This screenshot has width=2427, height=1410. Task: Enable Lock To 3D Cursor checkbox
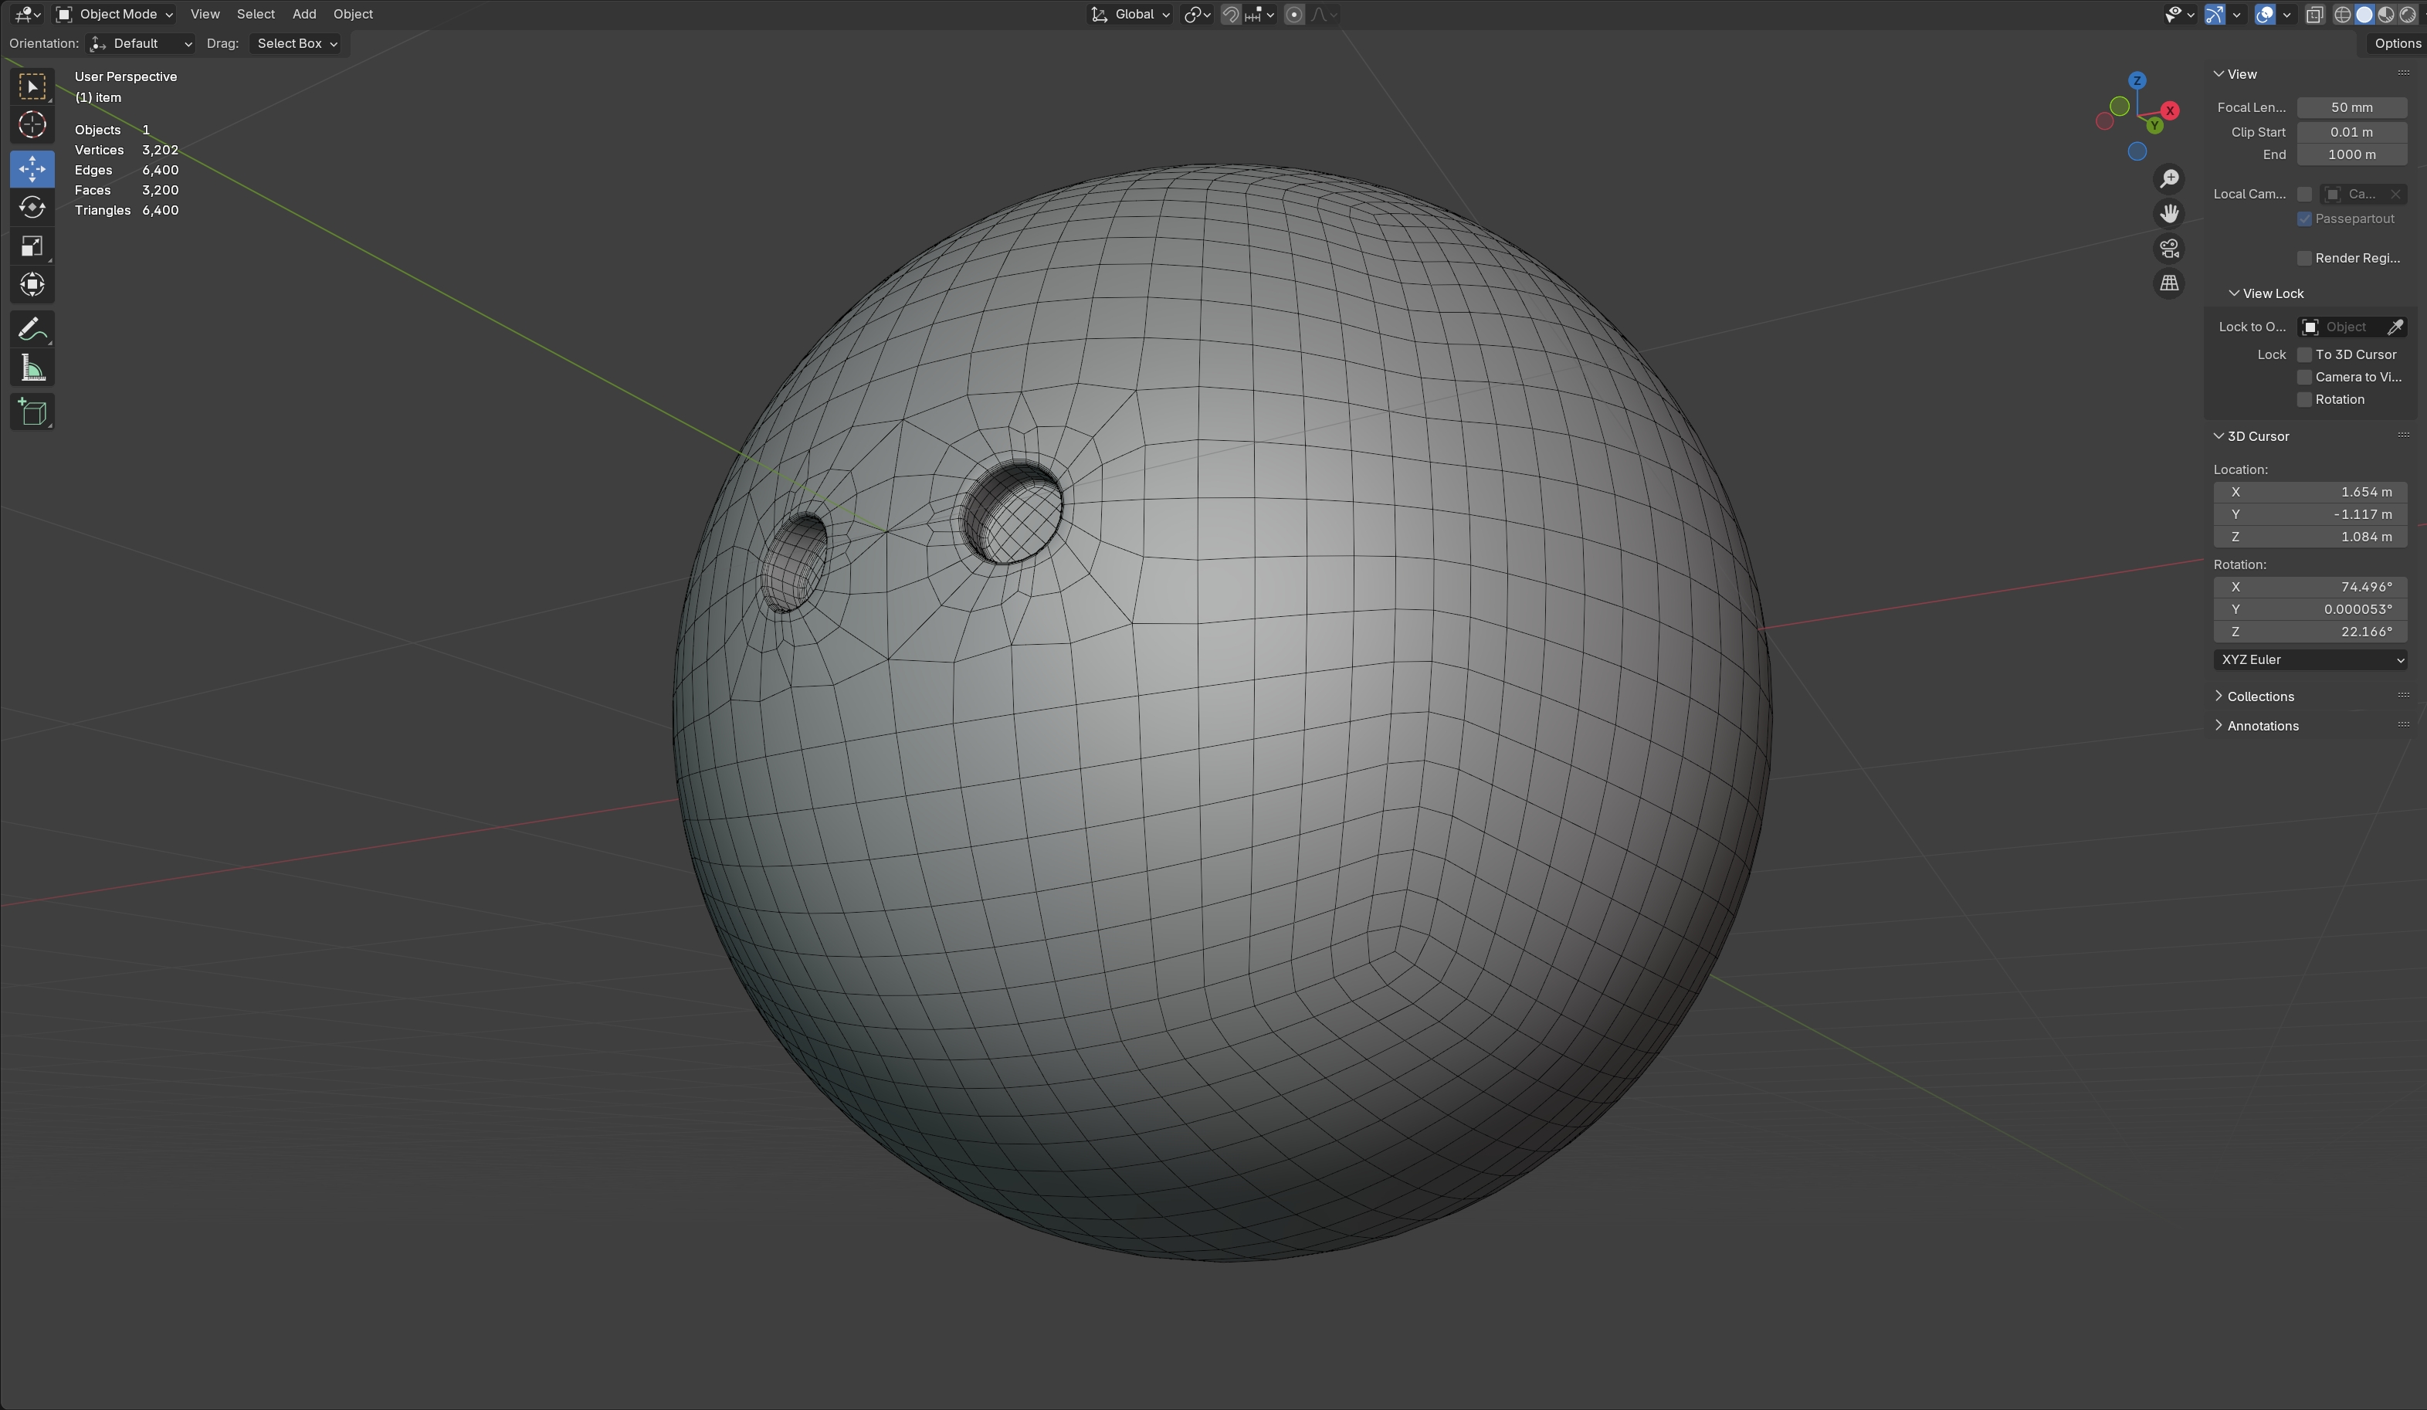[2305, 354]
